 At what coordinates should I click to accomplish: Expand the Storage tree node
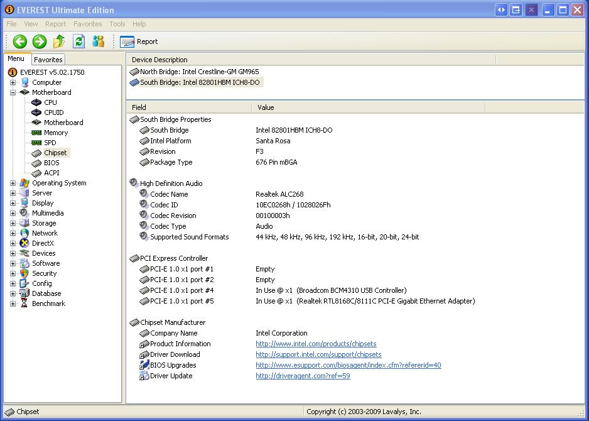(x=13, y=223)
